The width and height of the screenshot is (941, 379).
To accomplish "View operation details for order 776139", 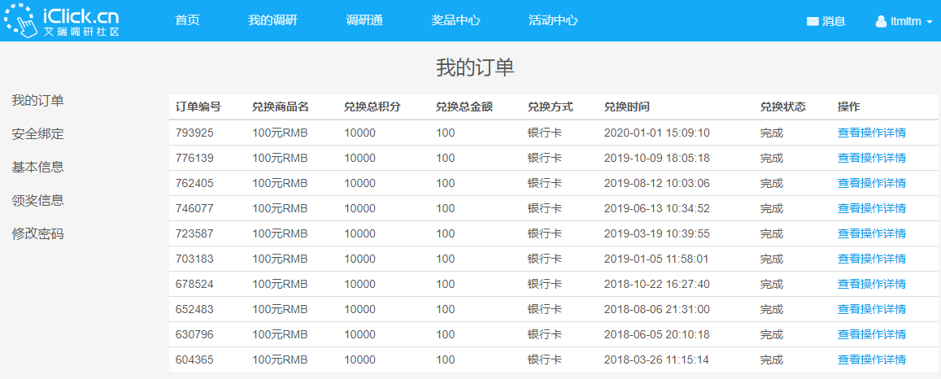I will pos(871,158).
